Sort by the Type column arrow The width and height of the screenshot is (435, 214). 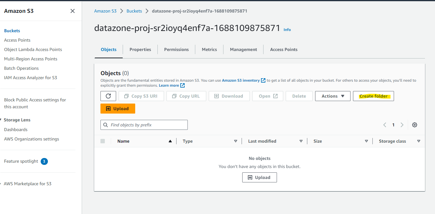236,141
